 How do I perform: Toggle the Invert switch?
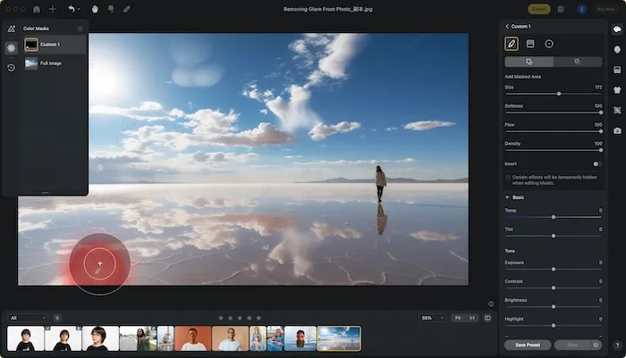(596, 164)
